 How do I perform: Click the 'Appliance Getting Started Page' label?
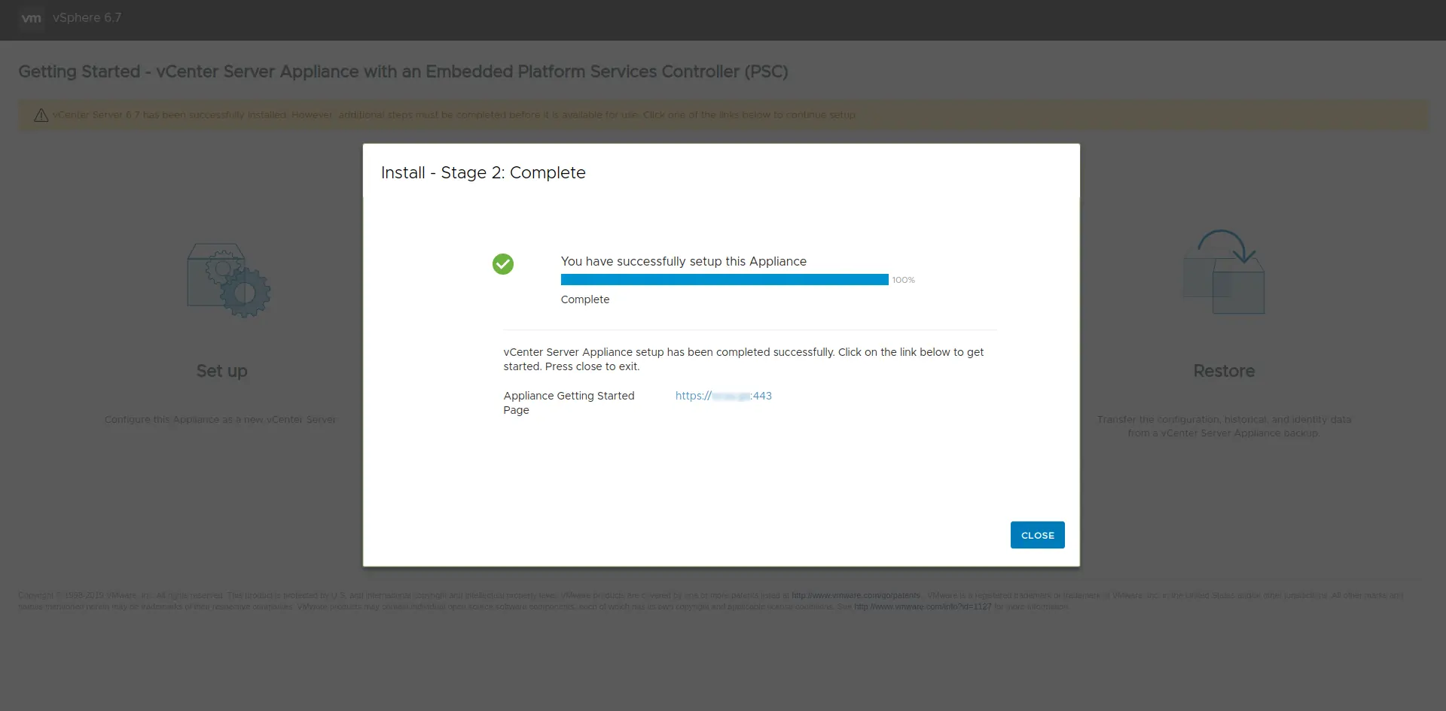pyautogui.click(x=569, y=403)
